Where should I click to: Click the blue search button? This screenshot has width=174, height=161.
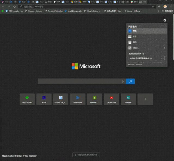130,81
